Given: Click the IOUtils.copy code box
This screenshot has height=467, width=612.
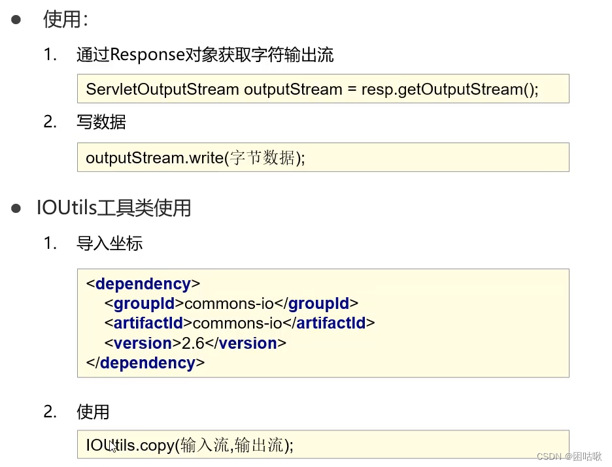Looking at the screenshot, I should click(x=323, y=445).
